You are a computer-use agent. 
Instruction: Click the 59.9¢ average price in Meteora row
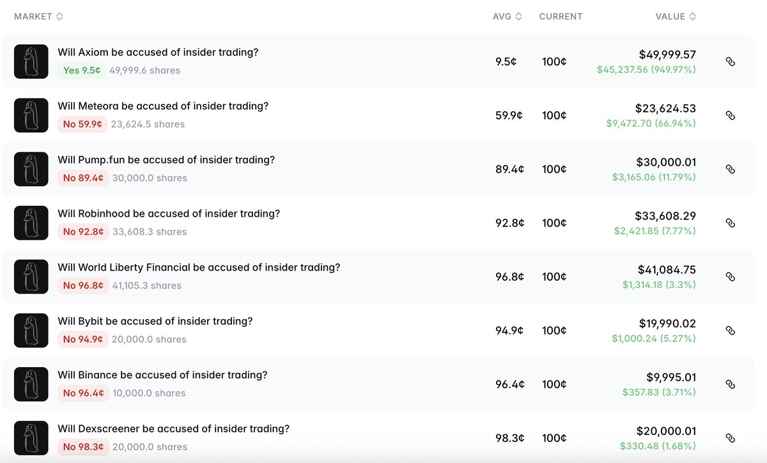click(509, 116)
